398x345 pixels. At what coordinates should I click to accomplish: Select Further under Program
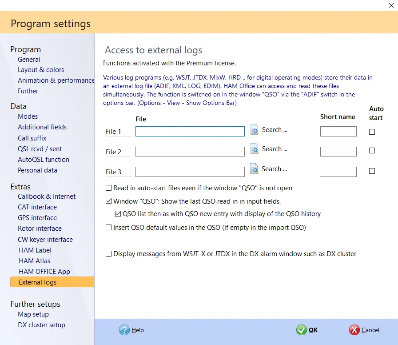pyautogui.click(x=28, y=91)
